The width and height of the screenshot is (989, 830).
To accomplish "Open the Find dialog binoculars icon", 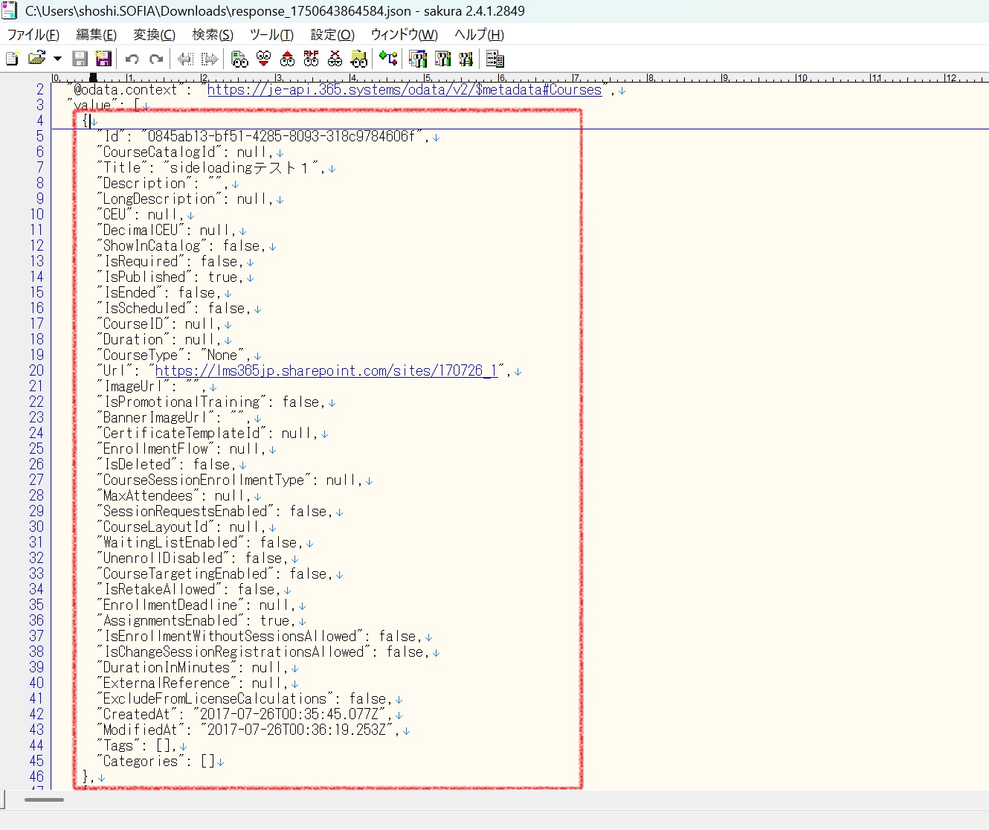I will coord(239,59).
